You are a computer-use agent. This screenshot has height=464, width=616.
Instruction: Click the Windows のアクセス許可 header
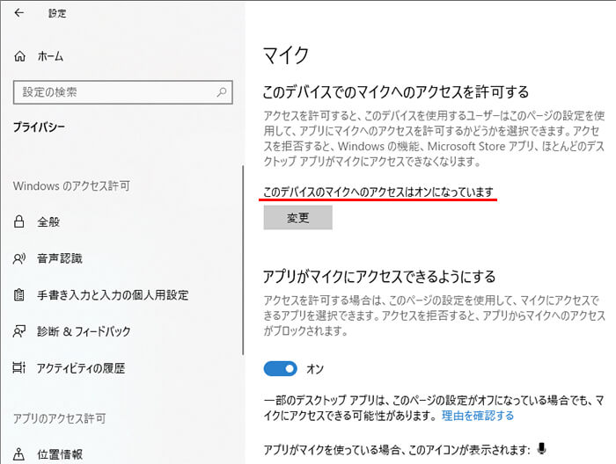coord(71,185)
